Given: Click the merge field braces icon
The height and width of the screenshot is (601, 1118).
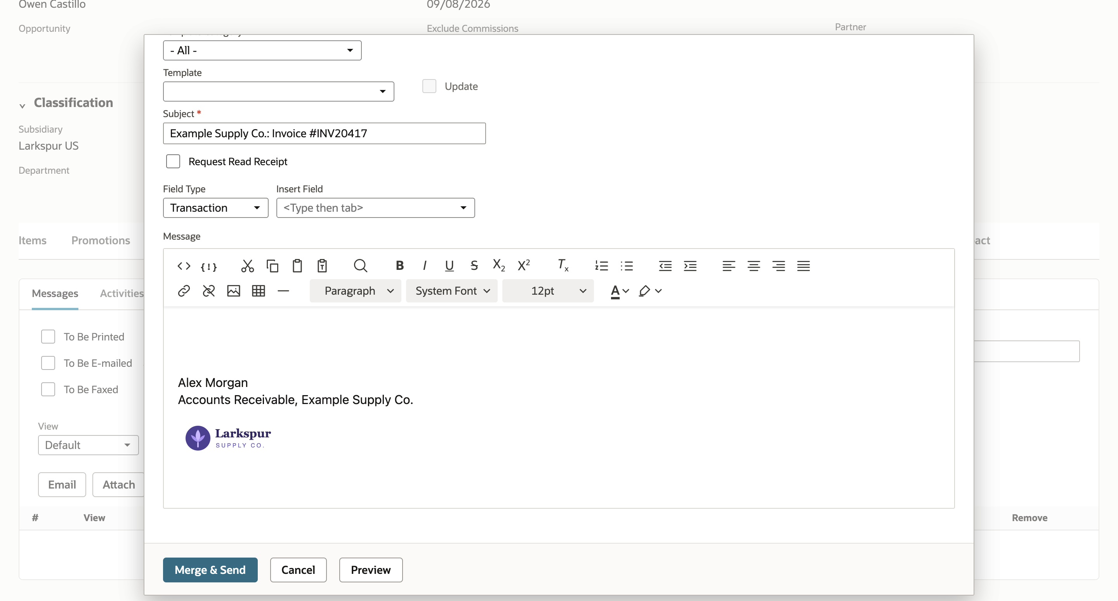Looking at the screenshot, I should coord(208,267).
